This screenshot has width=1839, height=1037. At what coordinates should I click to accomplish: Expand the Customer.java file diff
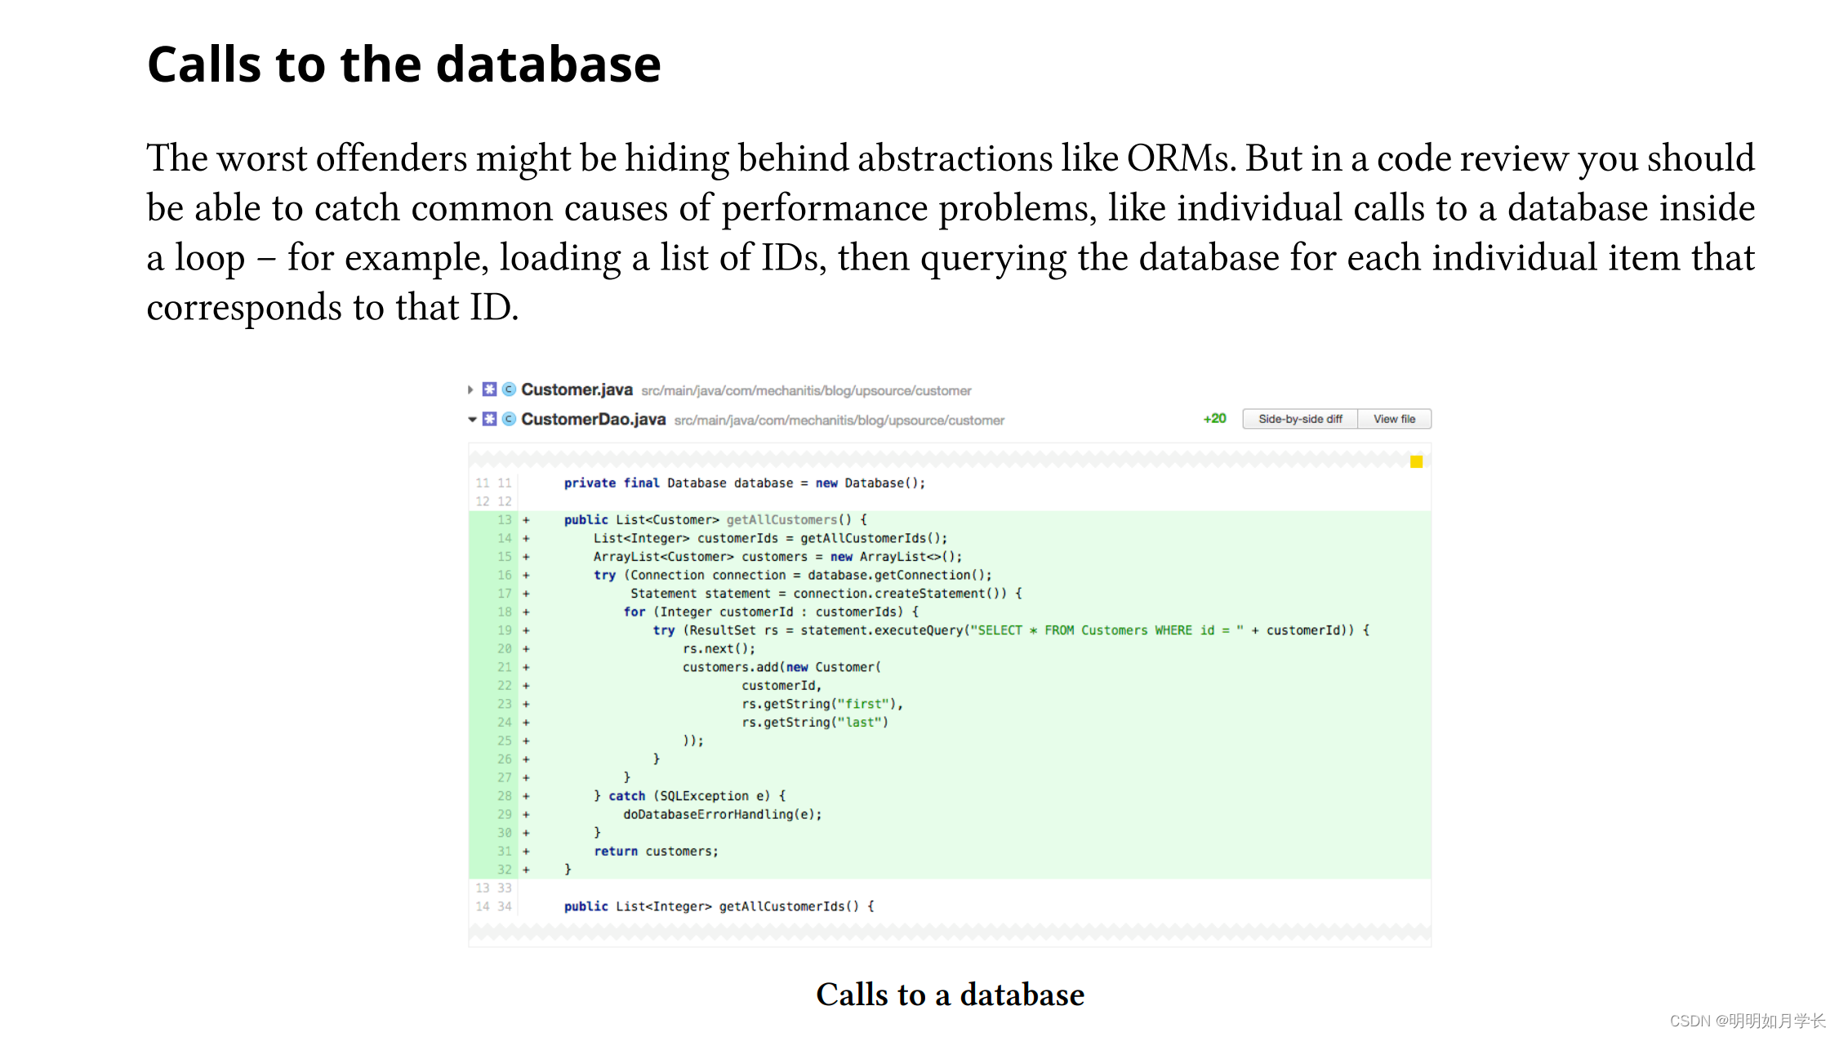tap(470, 389)
